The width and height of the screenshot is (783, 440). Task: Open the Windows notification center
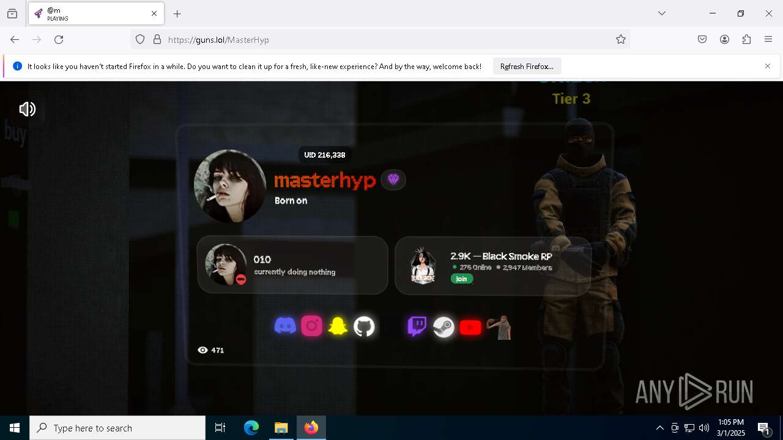764,428
